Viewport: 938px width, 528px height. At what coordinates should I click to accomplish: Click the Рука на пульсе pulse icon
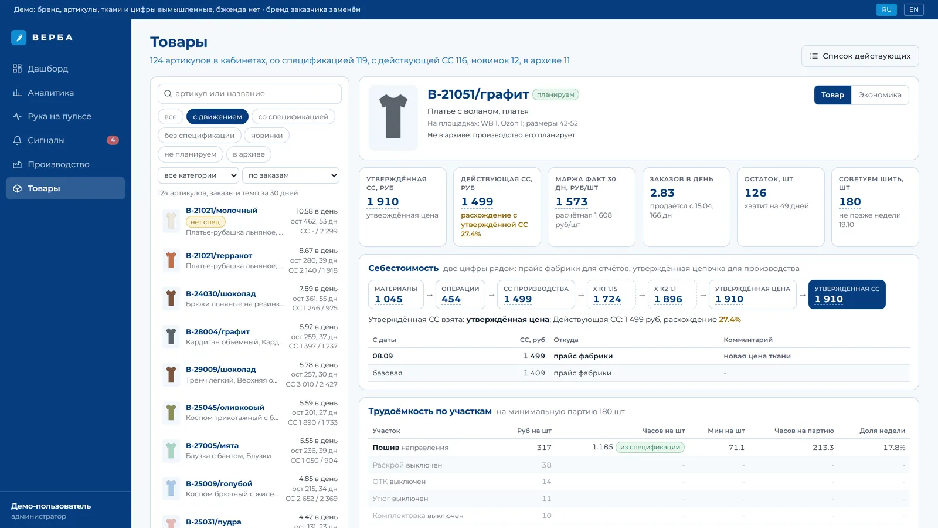[x=17, y=116]
